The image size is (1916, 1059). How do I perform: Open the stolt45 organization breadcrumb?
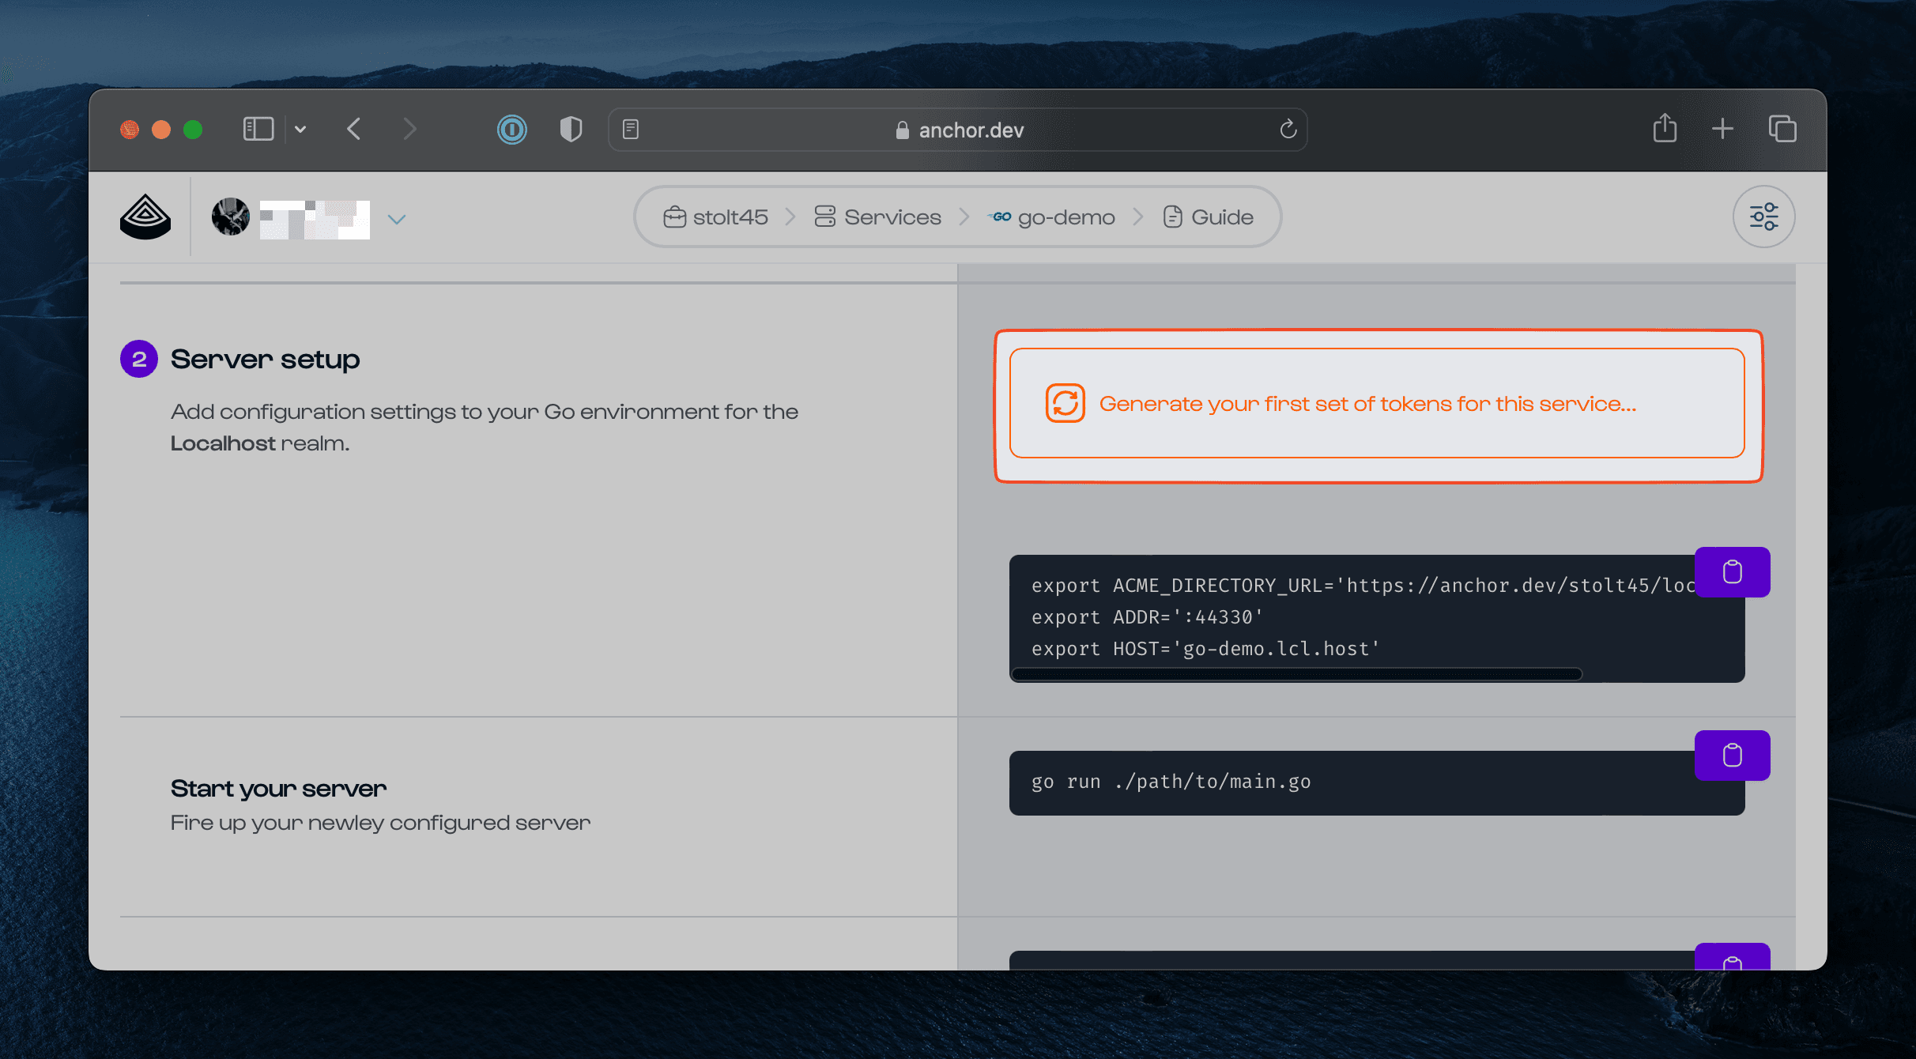(x=716, y=217)
